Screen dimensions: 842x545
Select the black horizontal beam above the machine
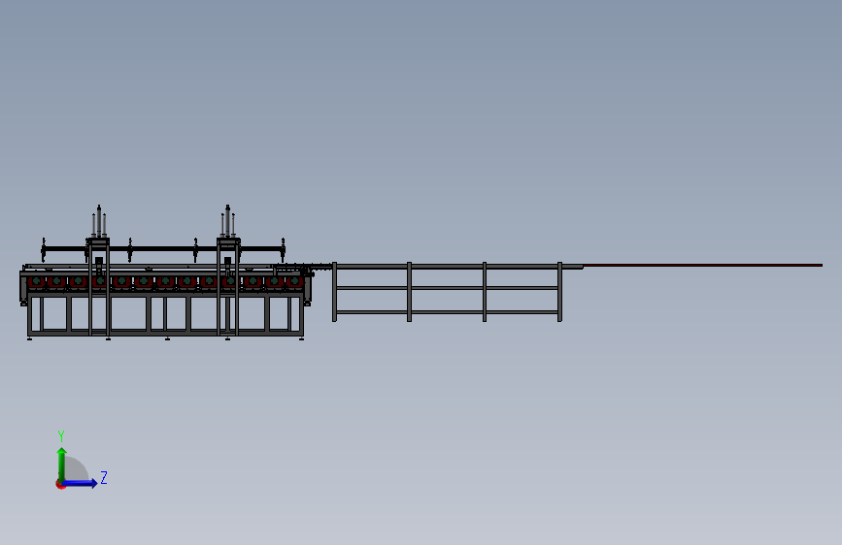click(x=163, y=249)
